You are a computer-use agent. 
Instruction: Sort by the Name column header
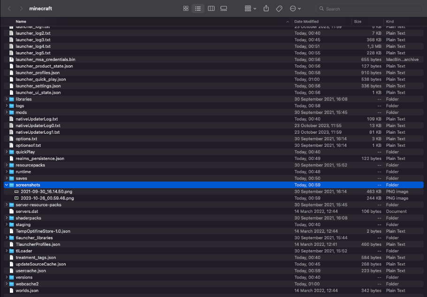pyautogui.click(x=21, y=22)
